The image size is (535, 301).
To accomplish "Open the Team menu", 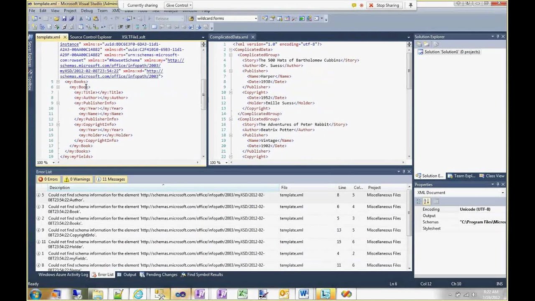I will coord(102,10).
